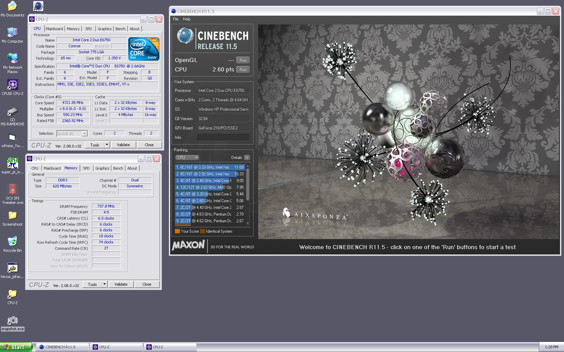Open SPD tab in bottom CPU-Z
Image resolution: width=564 pixels, height=352 pixels.
(86, 168)
